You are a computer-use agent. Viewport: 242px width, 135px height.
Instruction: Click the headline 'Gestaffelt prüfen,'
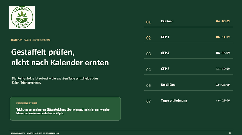[43, 52]
